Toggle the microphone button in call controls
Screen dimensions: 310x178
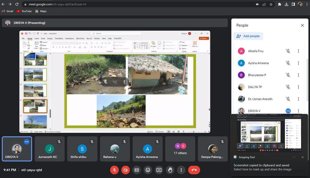point(114,170)
